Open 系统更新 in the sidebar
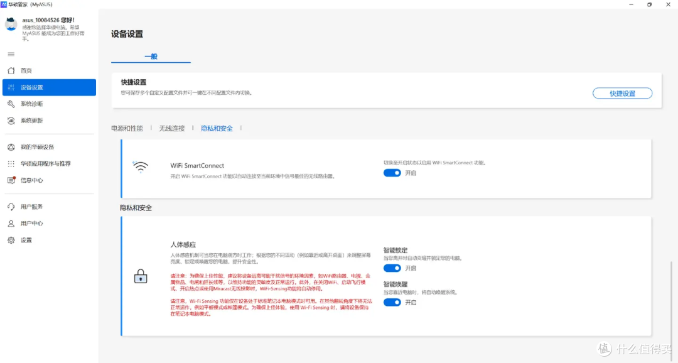This screenshot has width=678, height=363. (50, 121)
